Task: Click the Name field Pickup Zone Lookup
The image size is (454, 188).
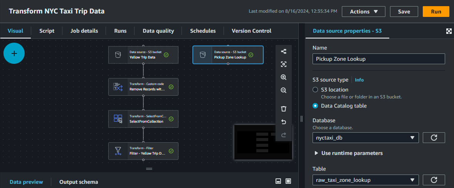Action: coord(379,59)
